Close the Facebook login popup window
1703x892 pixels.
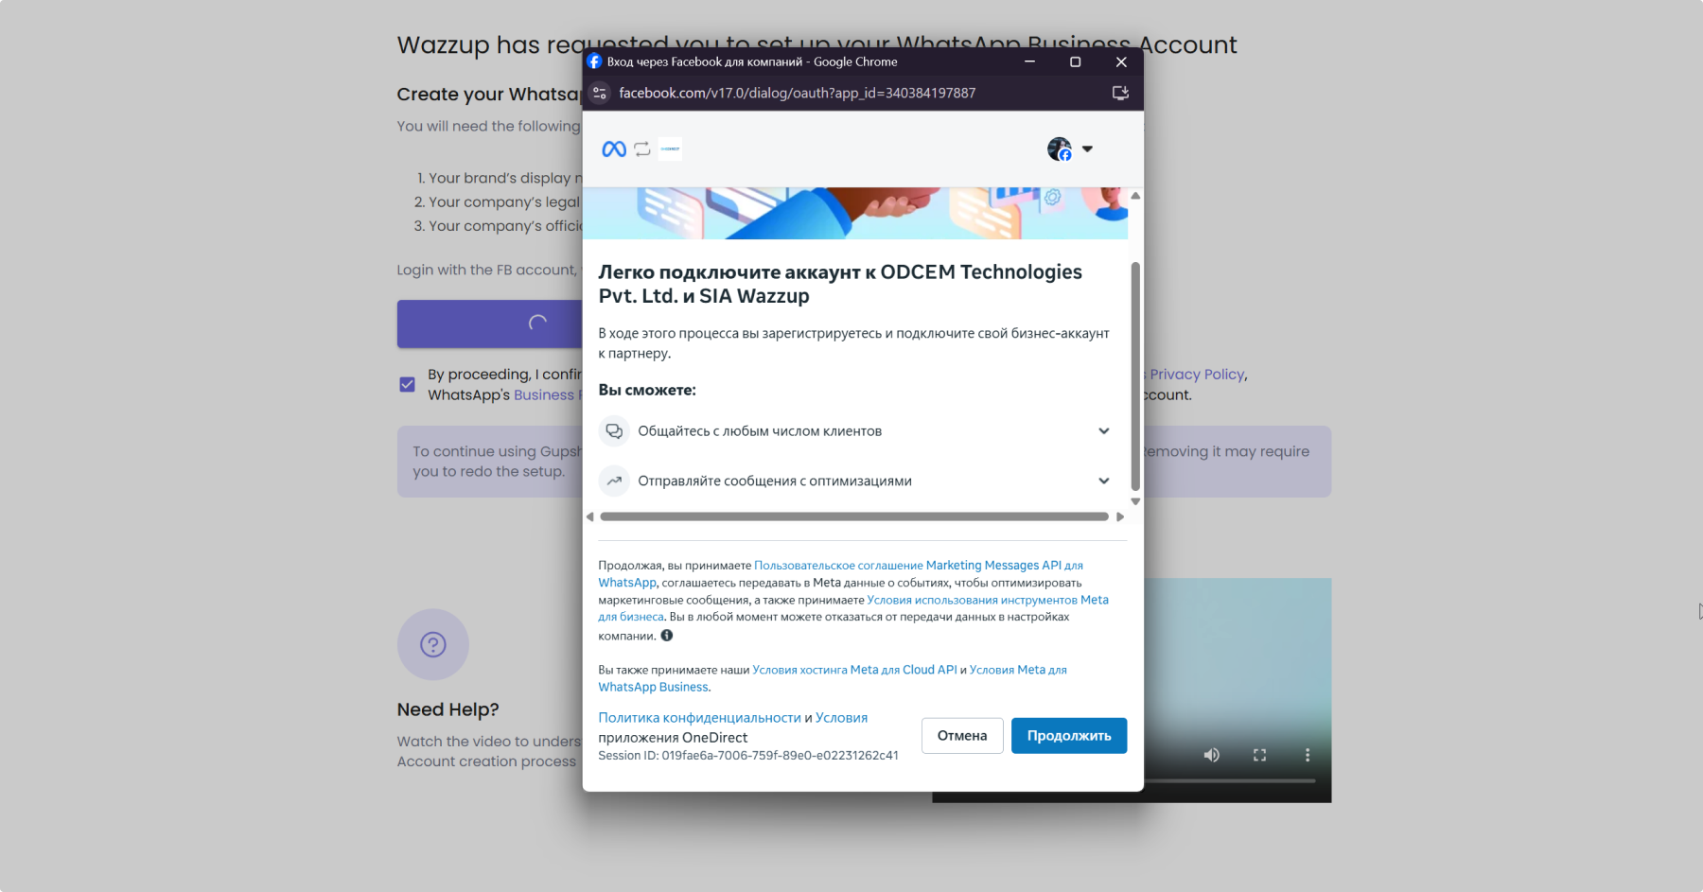coord(1121,61)
